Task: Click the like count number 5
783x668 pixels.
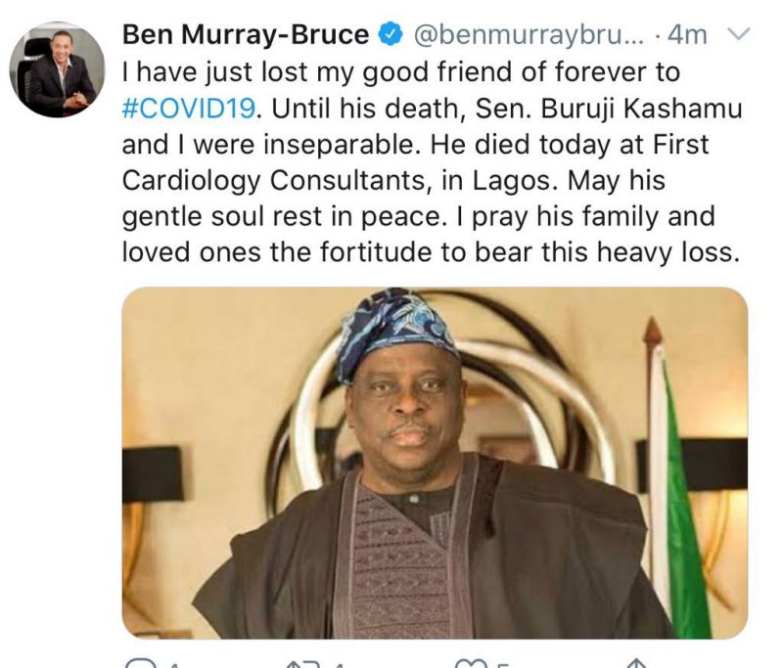Action: pyautogui.click(x=502, y=664)
